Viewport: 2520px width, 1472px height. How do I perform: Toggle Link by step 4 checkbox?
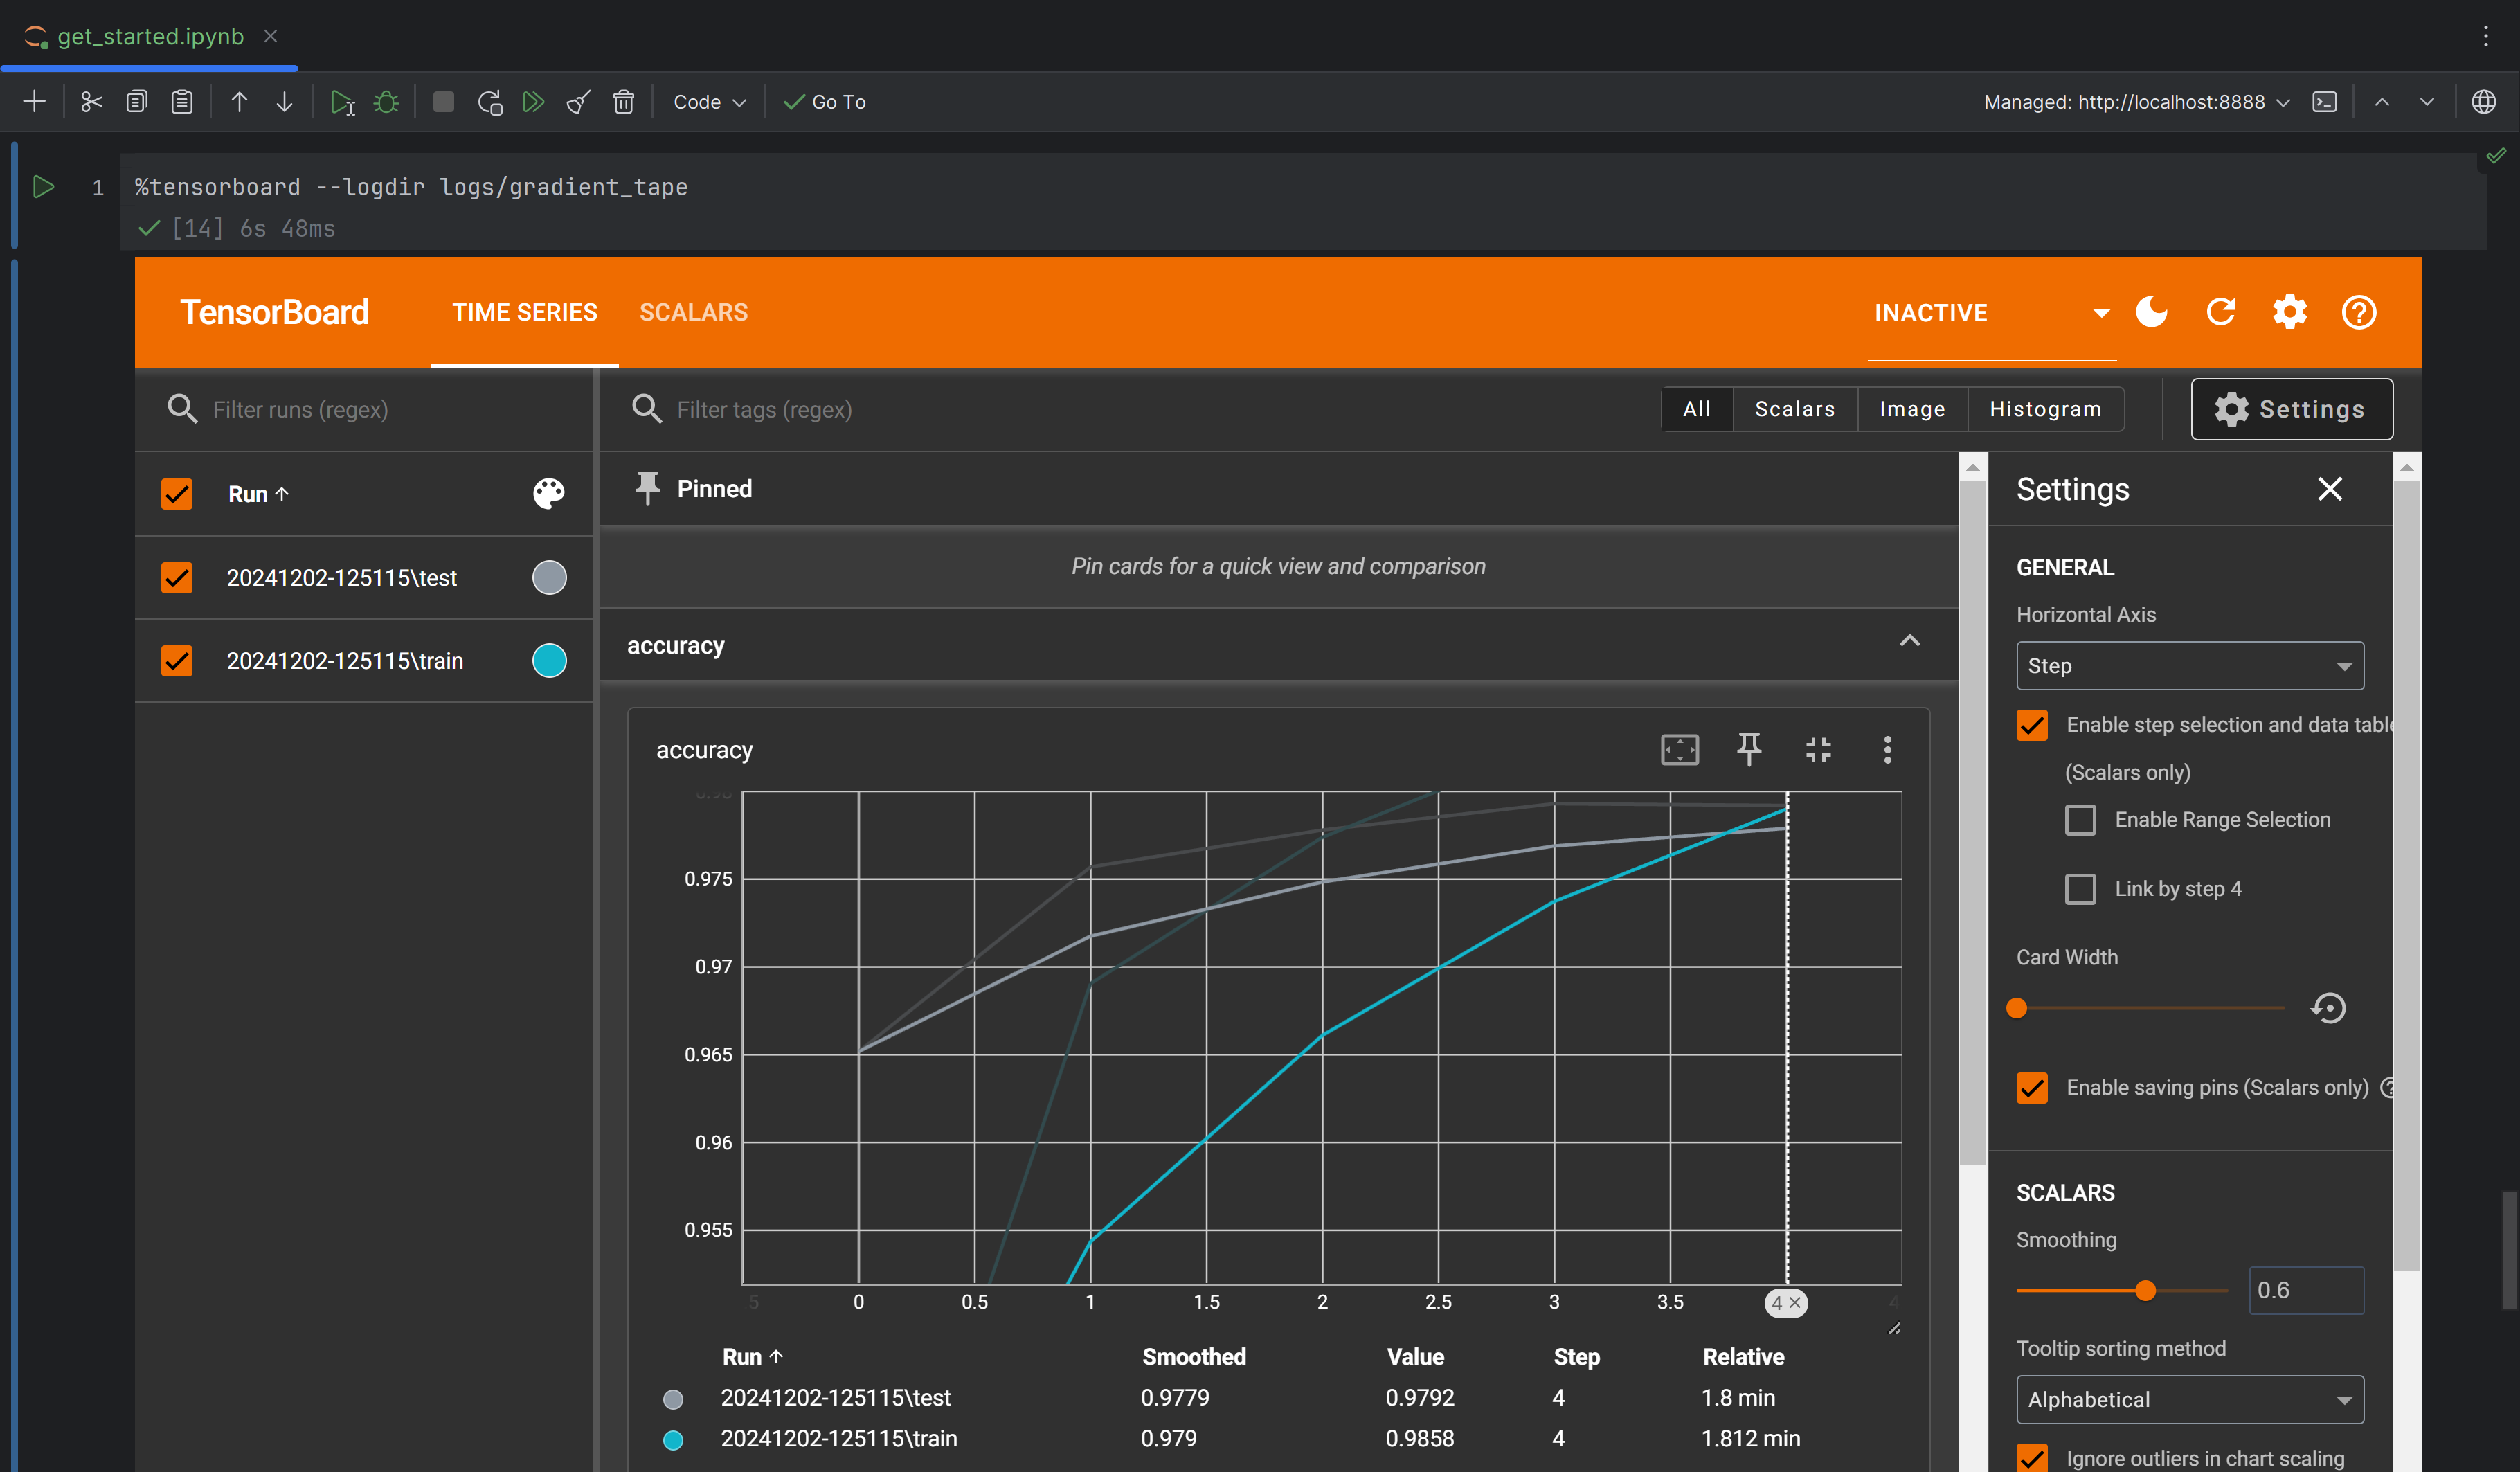(2080, 888)
